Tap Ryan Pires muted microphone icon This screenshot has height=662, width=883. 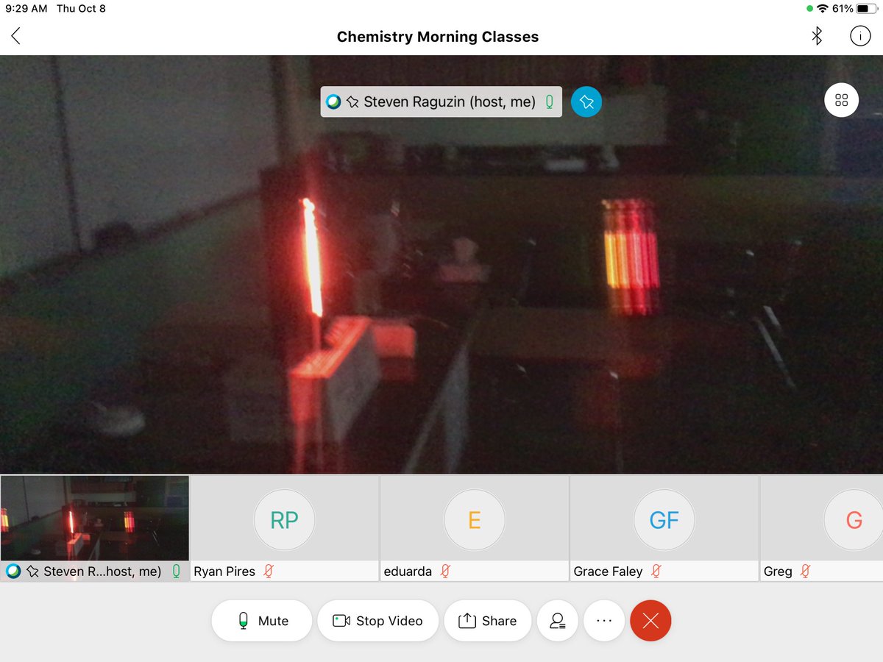coord(269,571)
